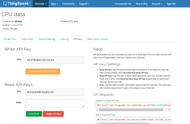Click the green Save Note button
The image size is (190, 124).
(x=34, y=114)
